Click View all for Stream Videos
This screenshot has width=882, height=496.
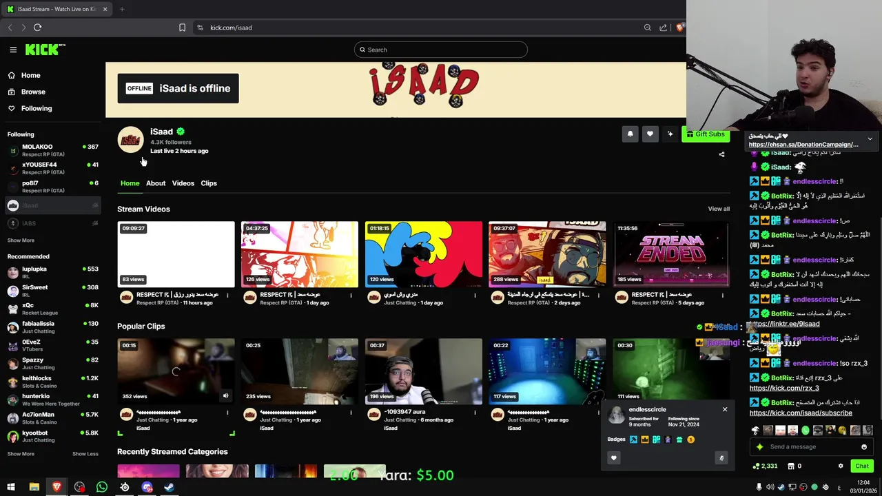[x=719, y=209]
